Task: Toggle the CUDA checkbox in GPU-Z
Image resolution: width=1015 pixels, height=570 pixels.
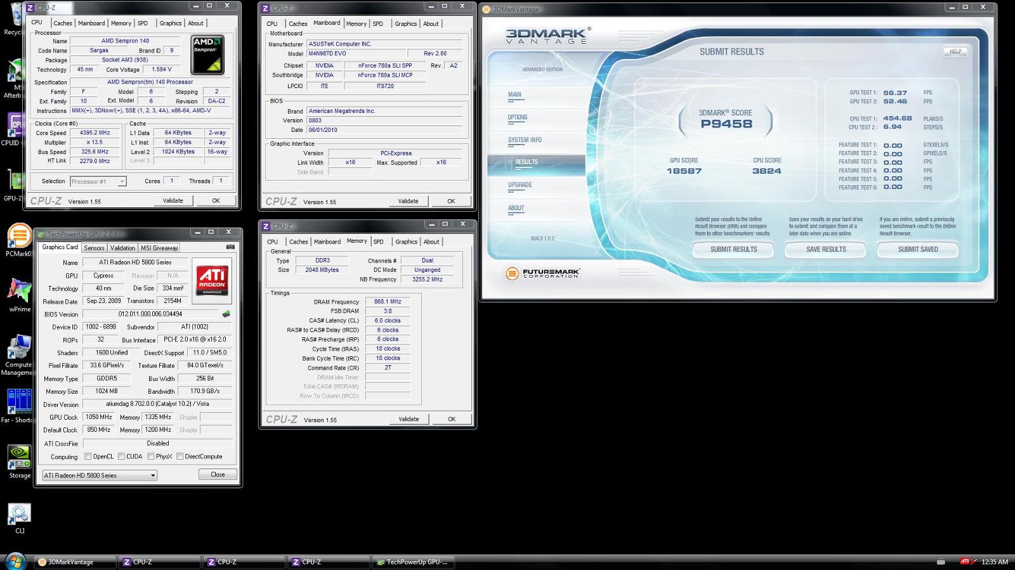Action: pos(121,457)
